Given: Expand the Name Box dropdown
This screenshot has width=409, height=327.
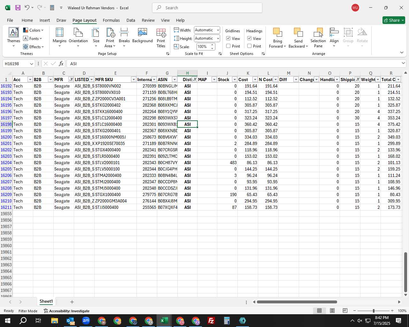Looking at the screenshot, I should pos(31,64).
